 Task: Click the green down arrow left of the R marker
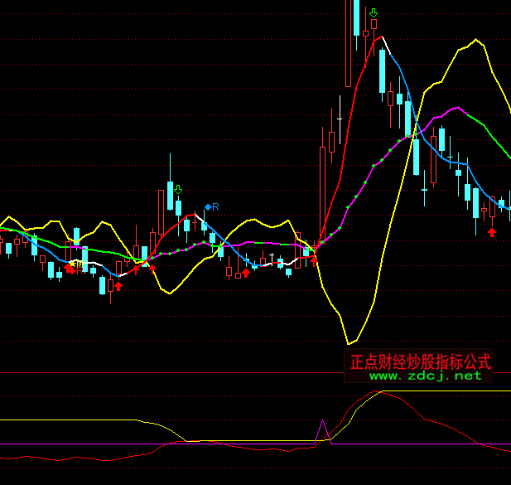click(x=178, y=190)
